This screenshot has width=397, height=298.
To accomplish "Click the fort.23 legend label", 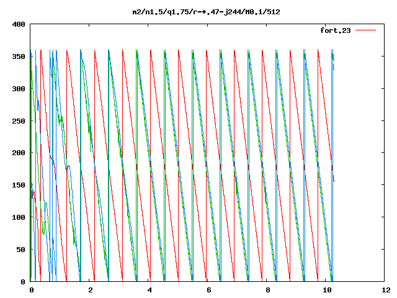I will click(336, 30).
